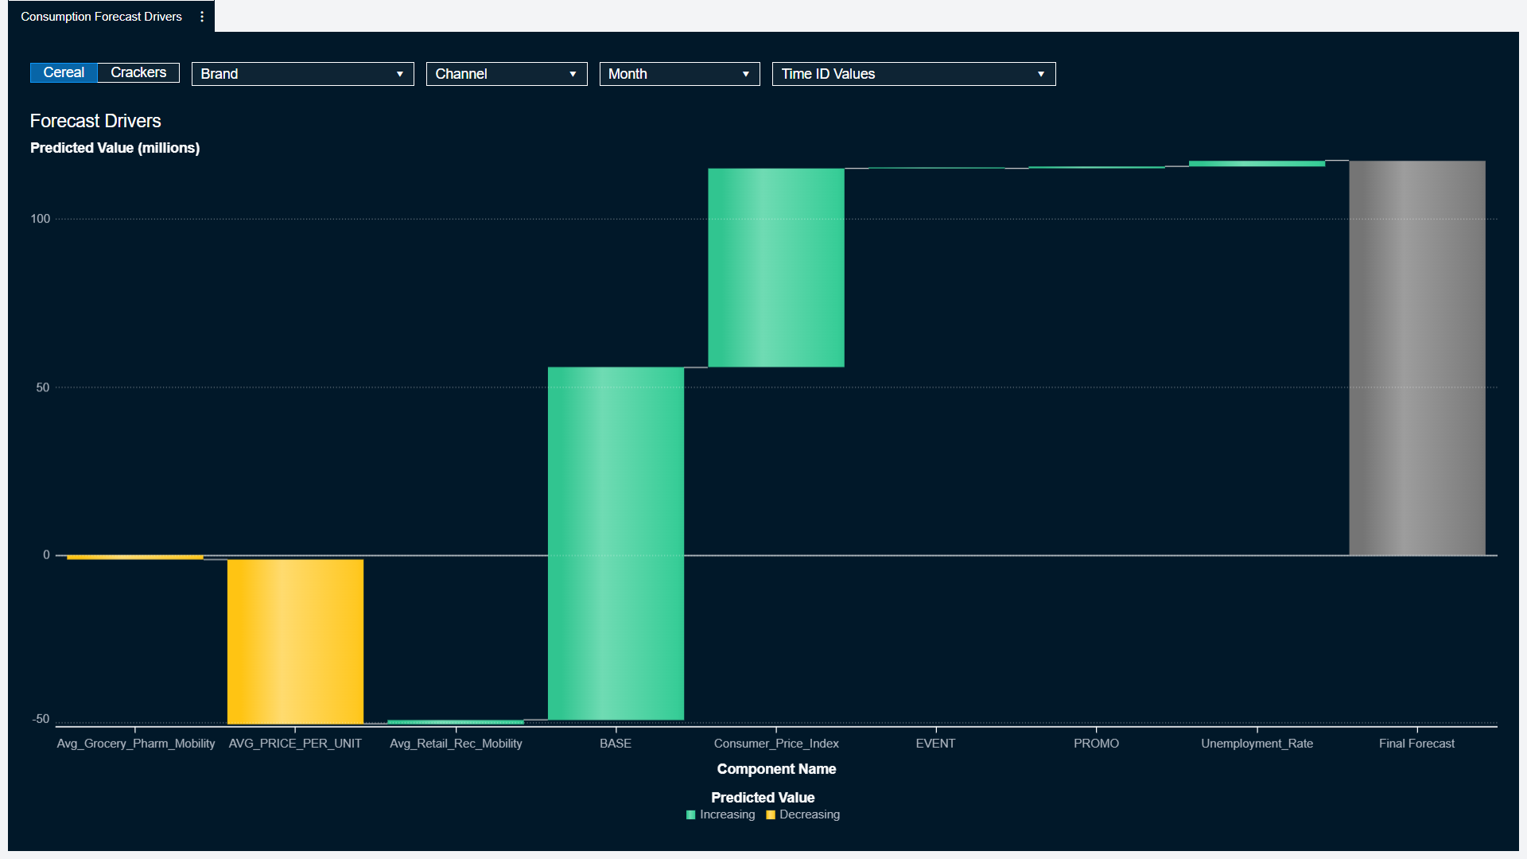This screenshot has height=859, width=1527.
Task: Select the AVG_PRICE_PER_UNIT yellow bar
Action: click(x=295, y=640)
